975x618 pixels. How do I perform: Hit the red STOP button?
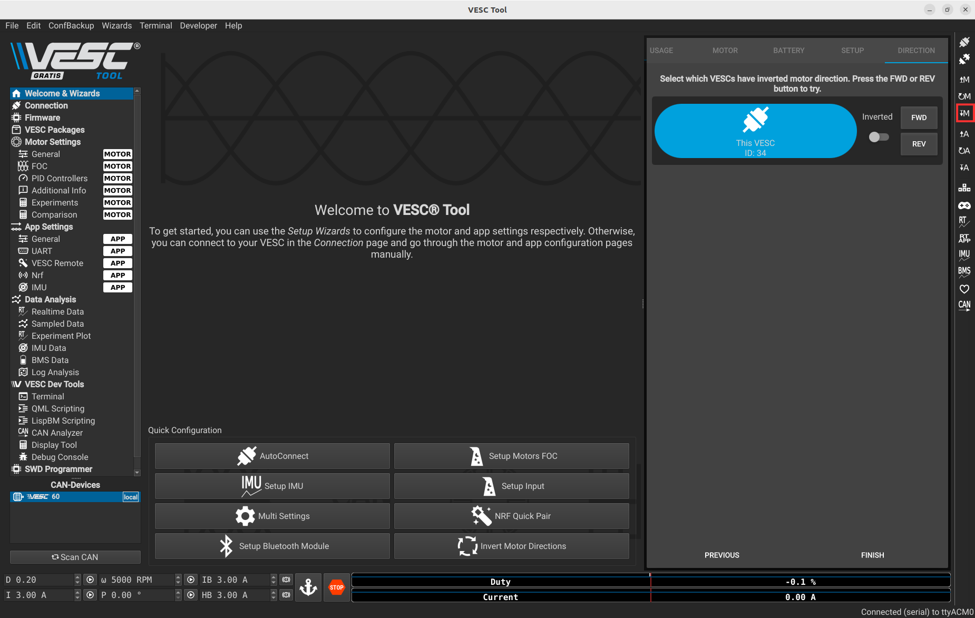coord(337,587)
